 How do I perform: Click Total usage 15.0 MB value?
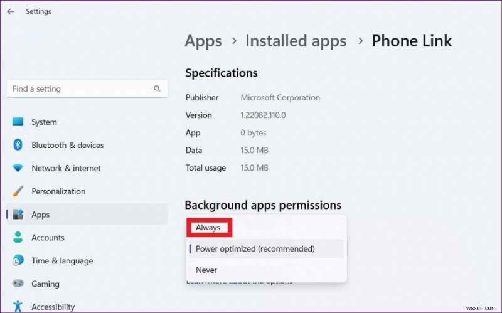click(254, 168)
